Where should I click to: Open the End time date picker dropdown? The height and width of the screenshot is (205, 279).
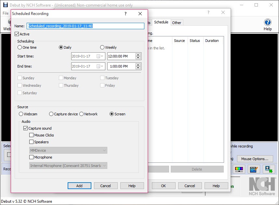click(100, 66)
